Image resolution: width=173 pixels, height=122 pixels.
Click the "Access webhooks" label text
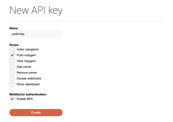[x=29, y=78]
